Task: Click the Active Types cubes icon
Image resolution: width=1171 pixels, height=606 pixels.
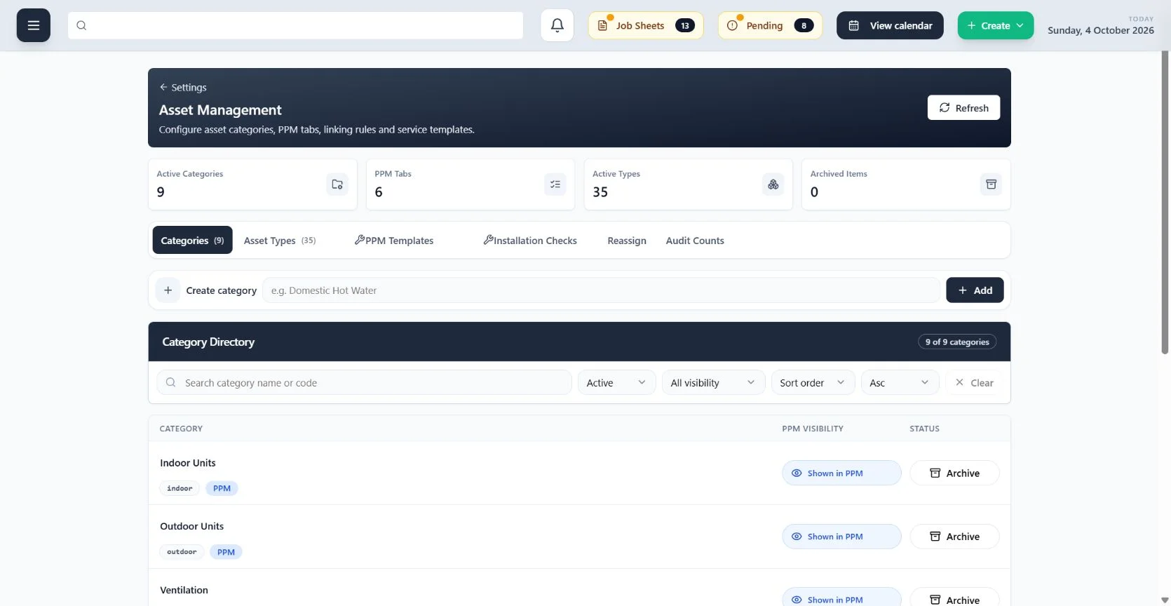Action: (773, 184)
